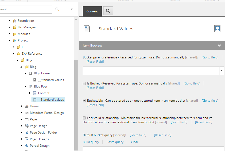Select the Partial Design tree item
225x151 pixels.
tap(40, 146)
